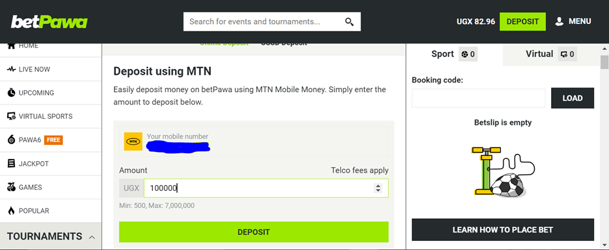The image size is (609, 250).
Task: Open Virtual Sports monitor icon
Action: point(11,116)
